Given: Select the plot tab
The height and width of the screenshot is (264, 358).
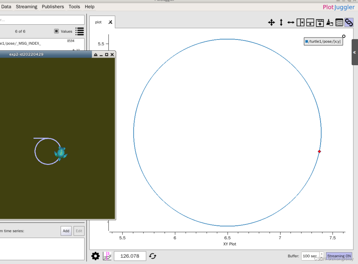Looking at the screenshot, I should coord(98,22).
